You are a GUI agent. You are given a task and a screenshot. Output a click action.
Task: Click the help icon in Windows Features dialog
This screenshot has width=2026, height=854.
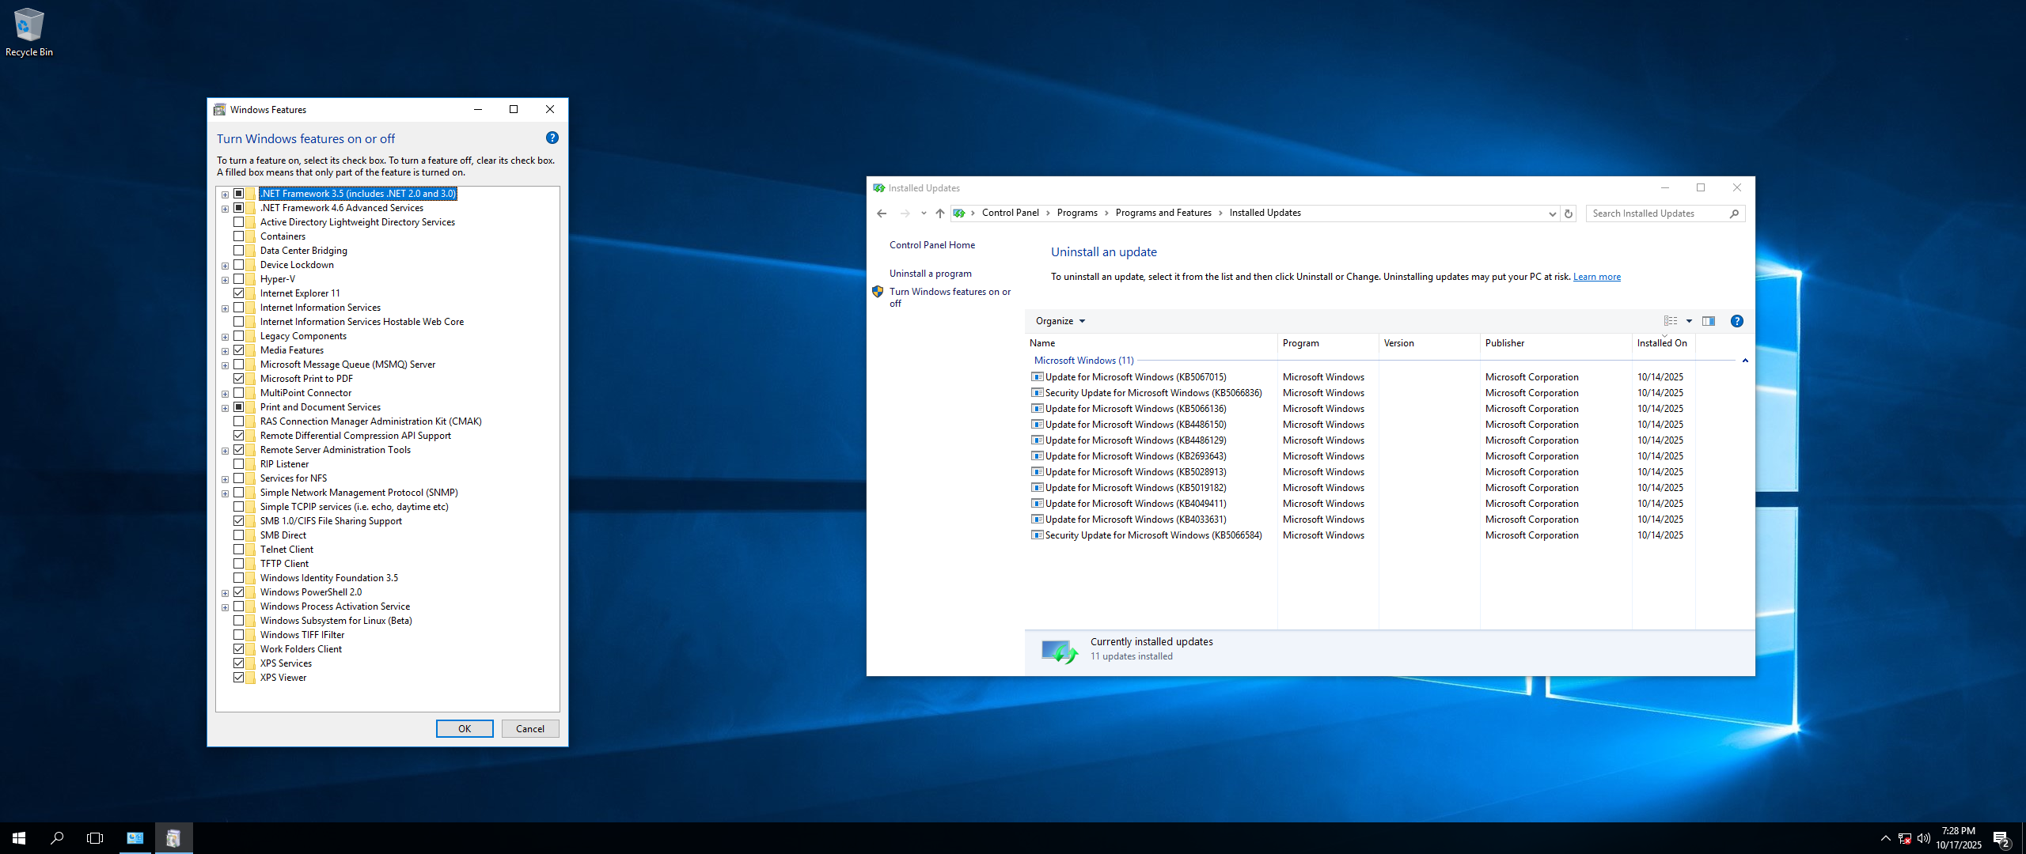[x=552, y=138]
